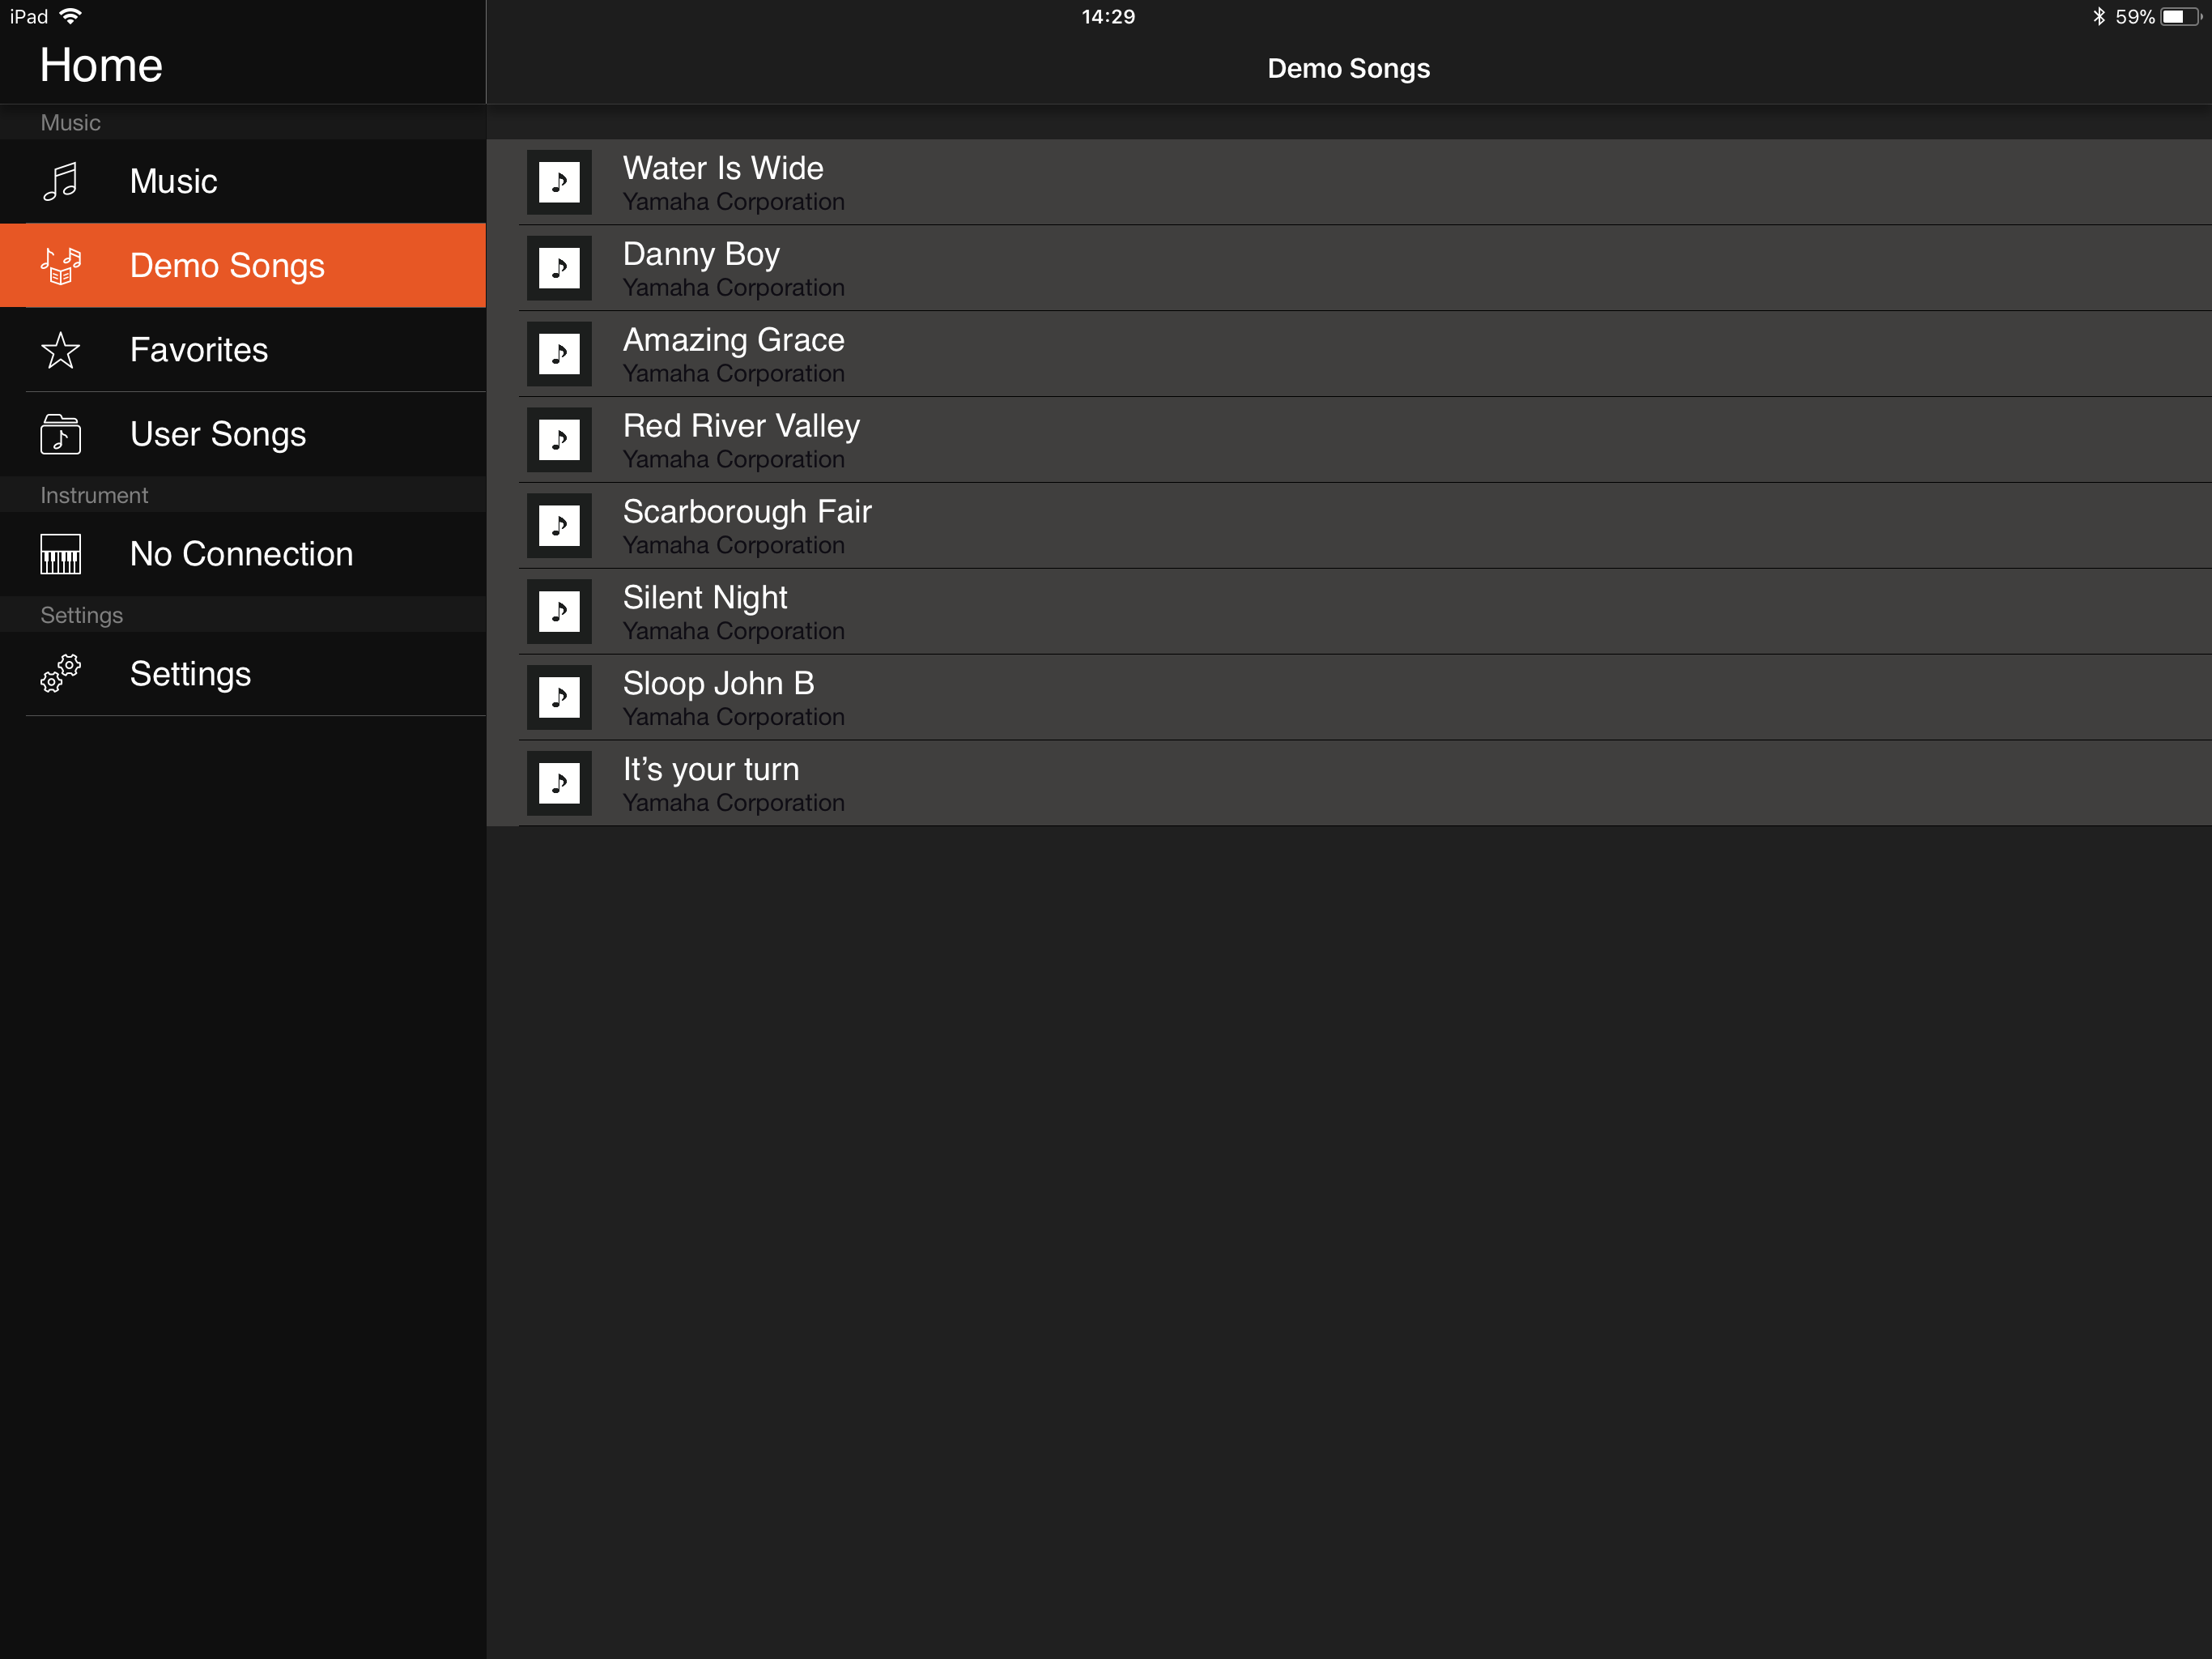Open Scarborough Fair from the list

click(x=747, y=527)
